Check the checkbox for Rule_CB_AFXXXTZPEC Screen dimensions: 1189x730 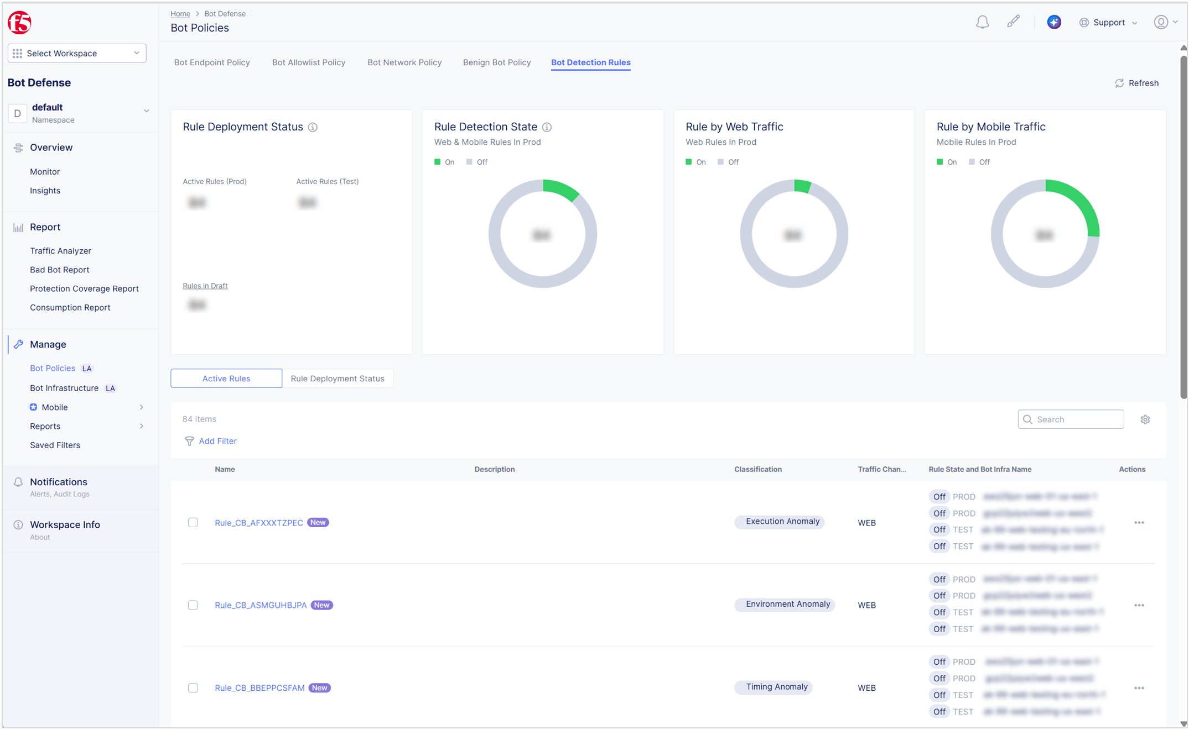pyautogui.click(x=193, y=522)
